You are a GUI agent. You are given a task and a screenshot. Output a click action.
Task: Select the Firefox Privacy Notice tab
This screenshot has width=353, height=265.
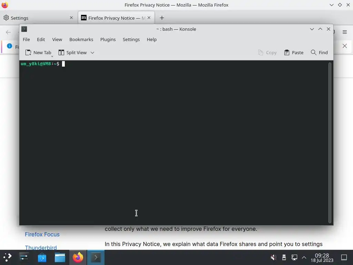click(117, 18)
